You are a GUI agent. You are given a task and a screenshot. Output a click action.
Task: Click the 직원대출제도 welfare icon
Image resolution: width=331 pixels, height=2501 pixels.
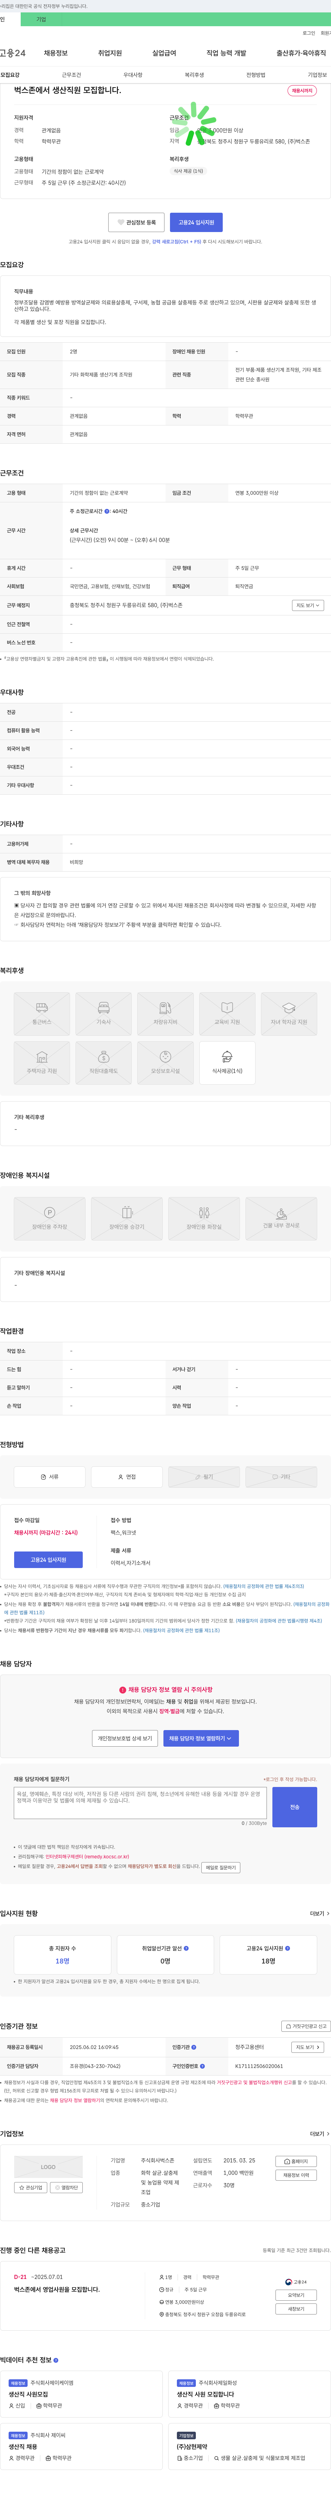[x=104, y=1063]
